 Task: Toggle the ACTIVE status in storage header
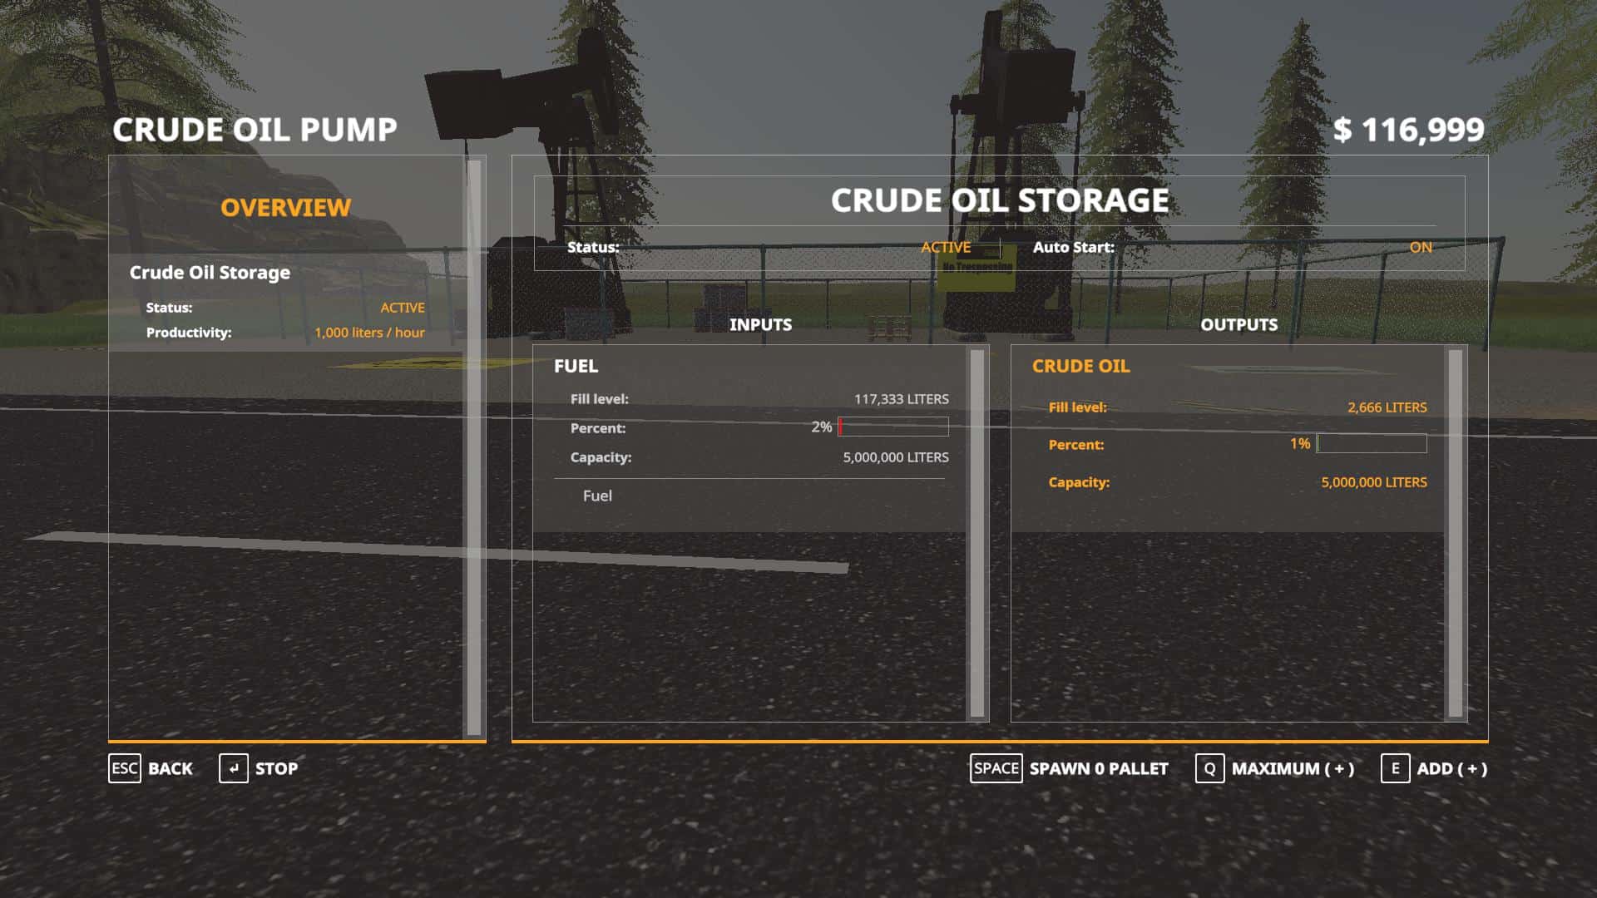946,247
